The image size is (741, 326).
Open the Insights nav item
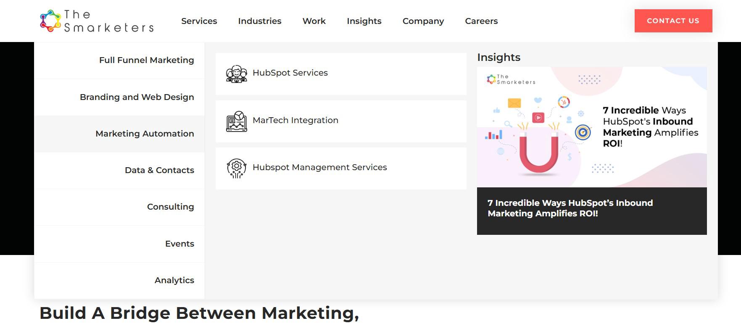point(364,21)
